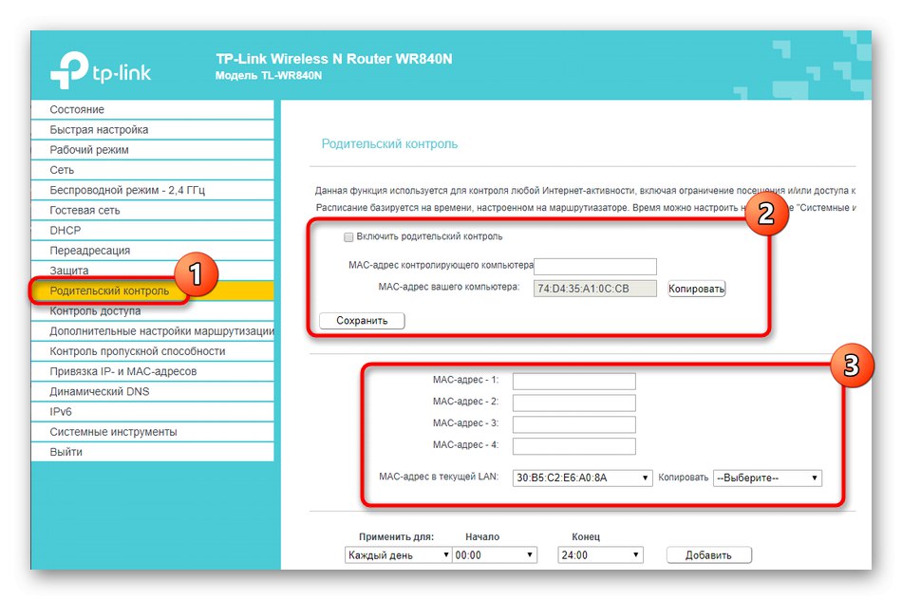
Task: Click the Применить для: label
Action: [x=396, y=536]
